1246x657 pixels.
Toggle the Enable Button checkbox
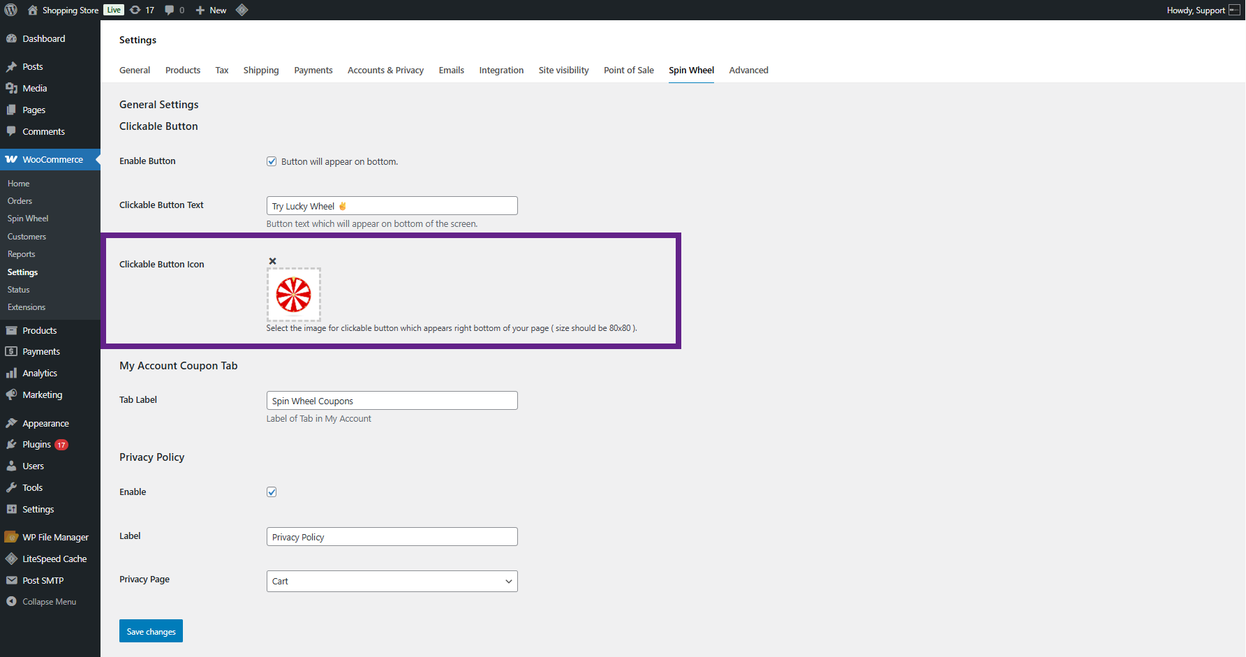click(272, 161)
